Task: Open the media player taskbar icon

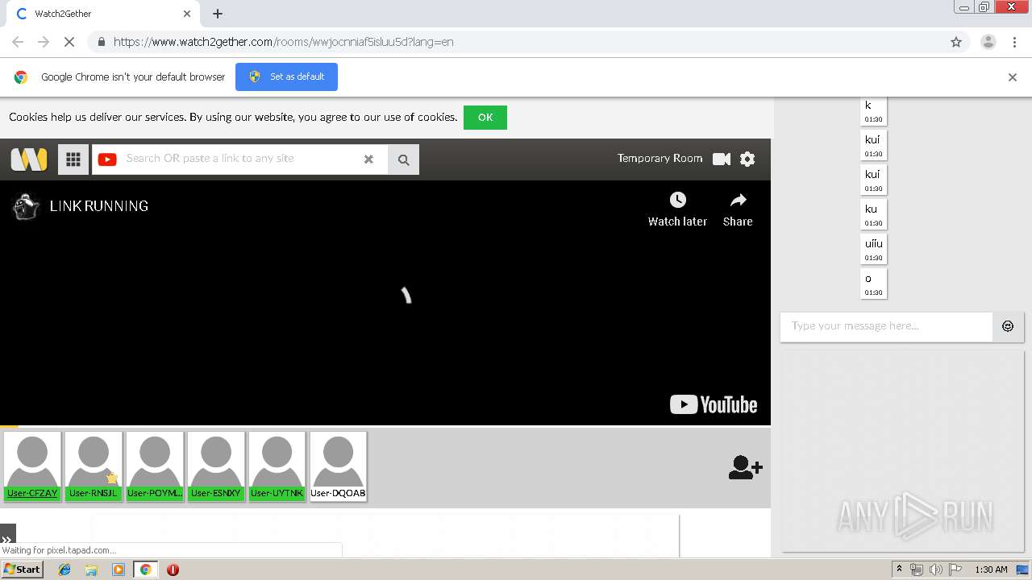Action: (x=119, y=570)
